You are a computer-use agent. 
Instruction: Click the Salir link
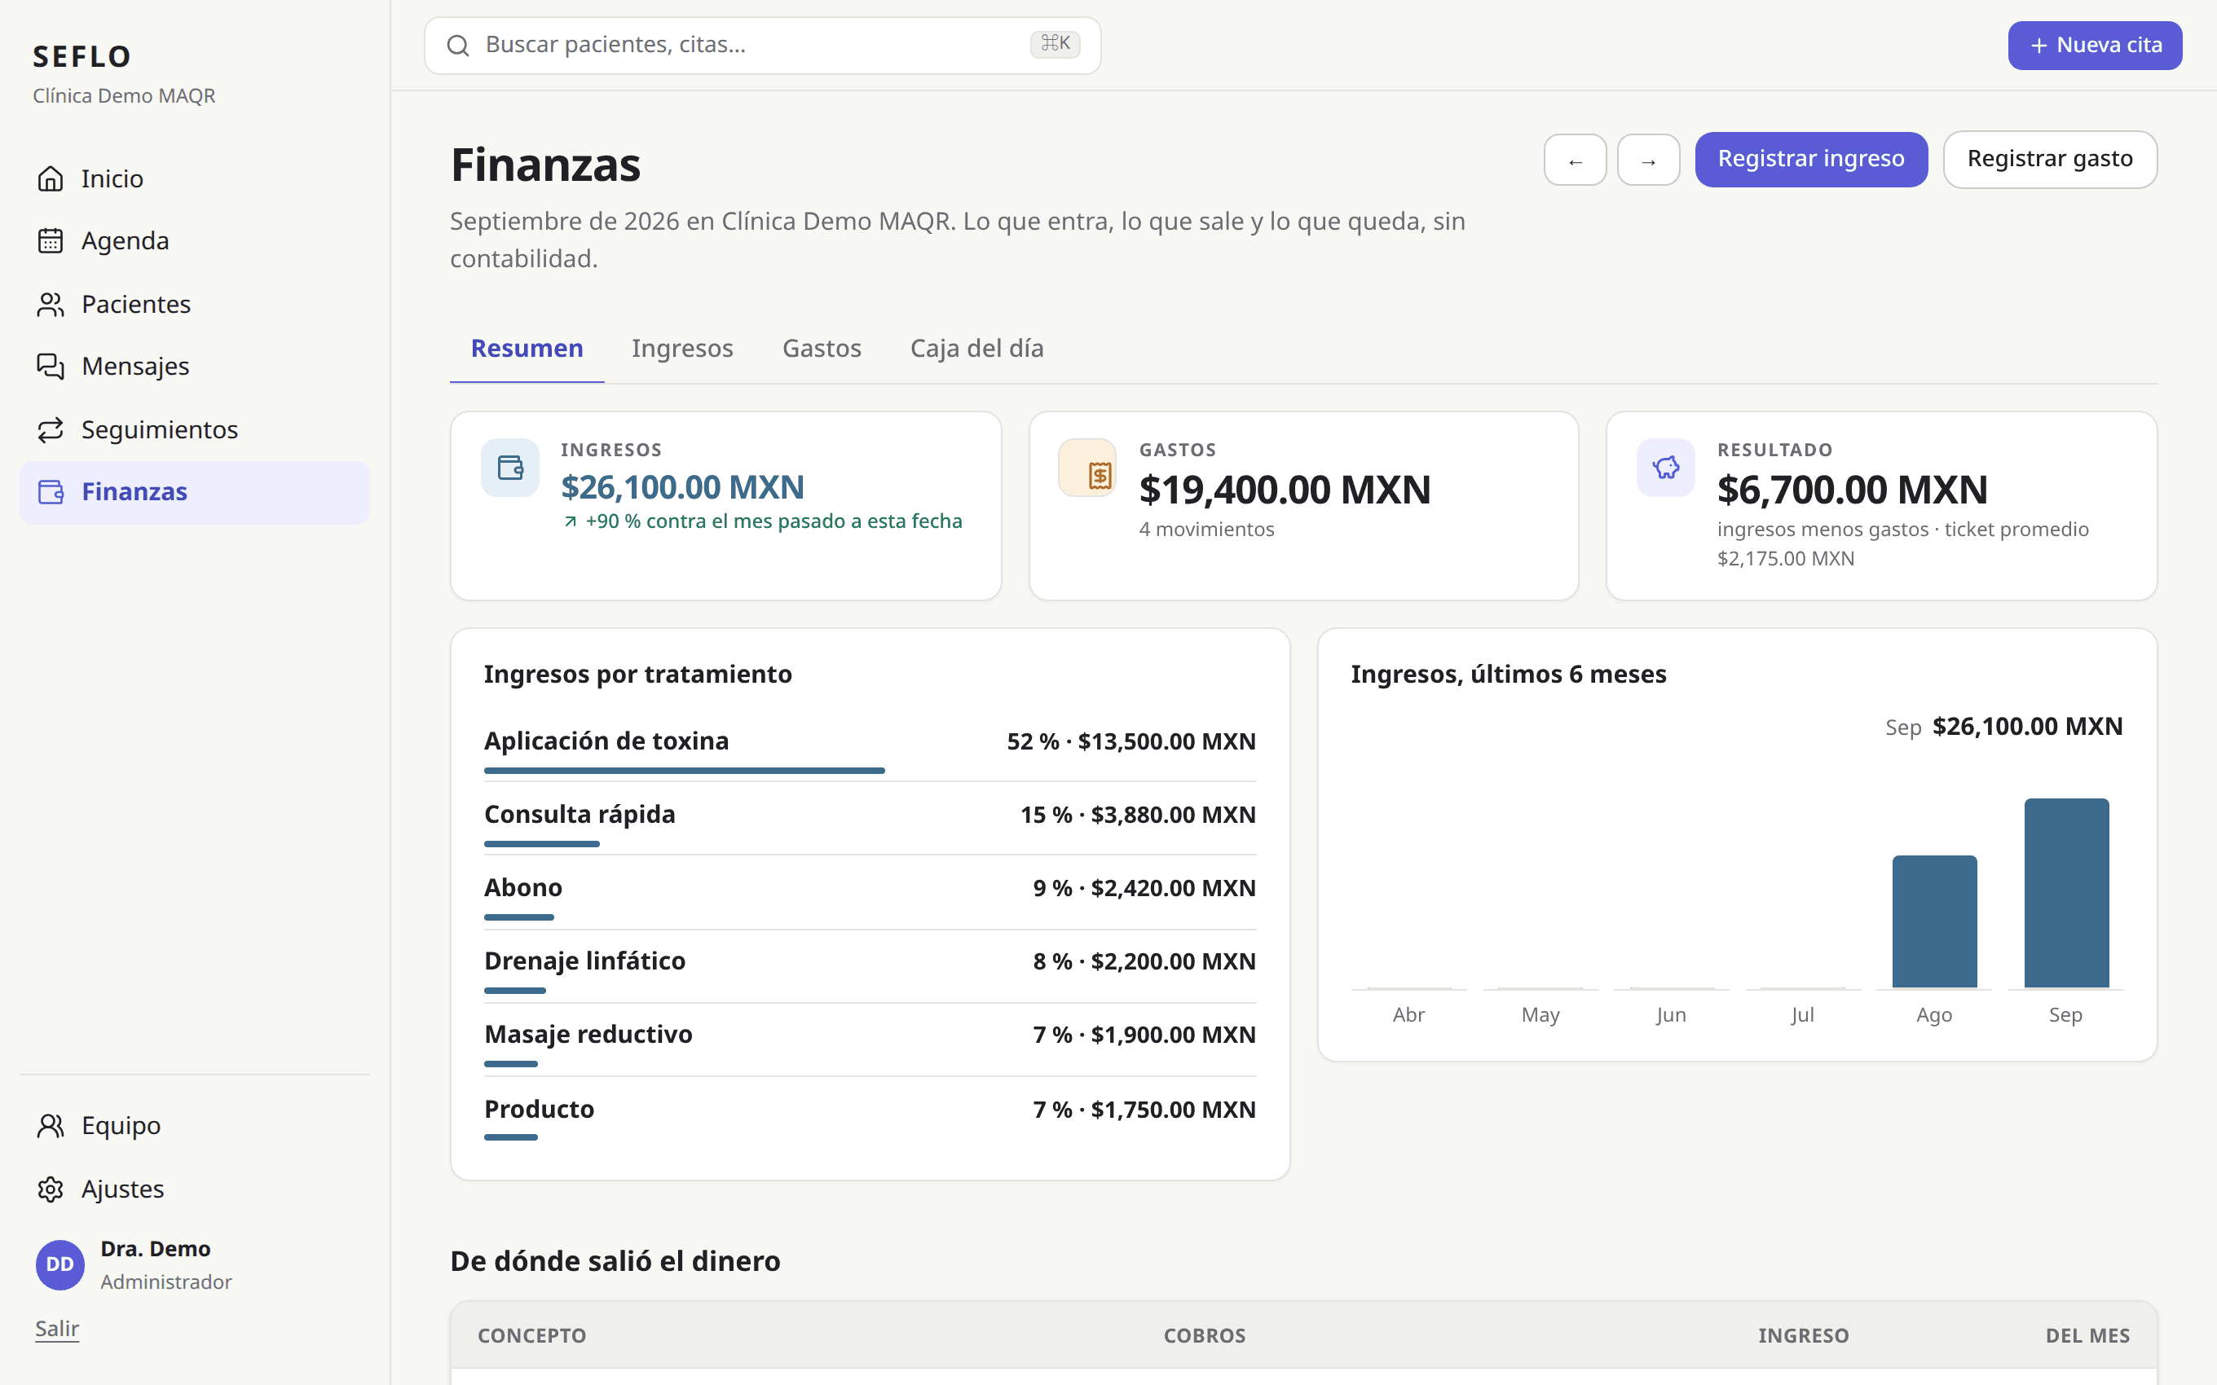coord(57,1329)
